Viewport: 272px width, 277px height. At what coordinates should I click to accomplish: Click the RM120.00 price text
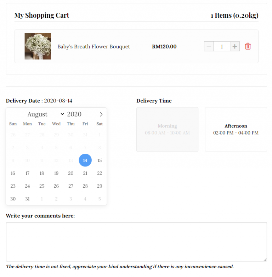pos(164,46)
